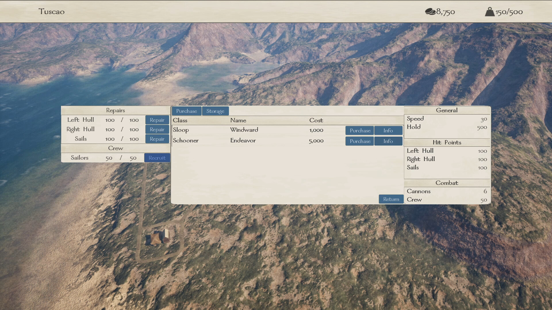Click the Cost column header
This screenshot has height=310, width=552.
click(x=316, y=120)
